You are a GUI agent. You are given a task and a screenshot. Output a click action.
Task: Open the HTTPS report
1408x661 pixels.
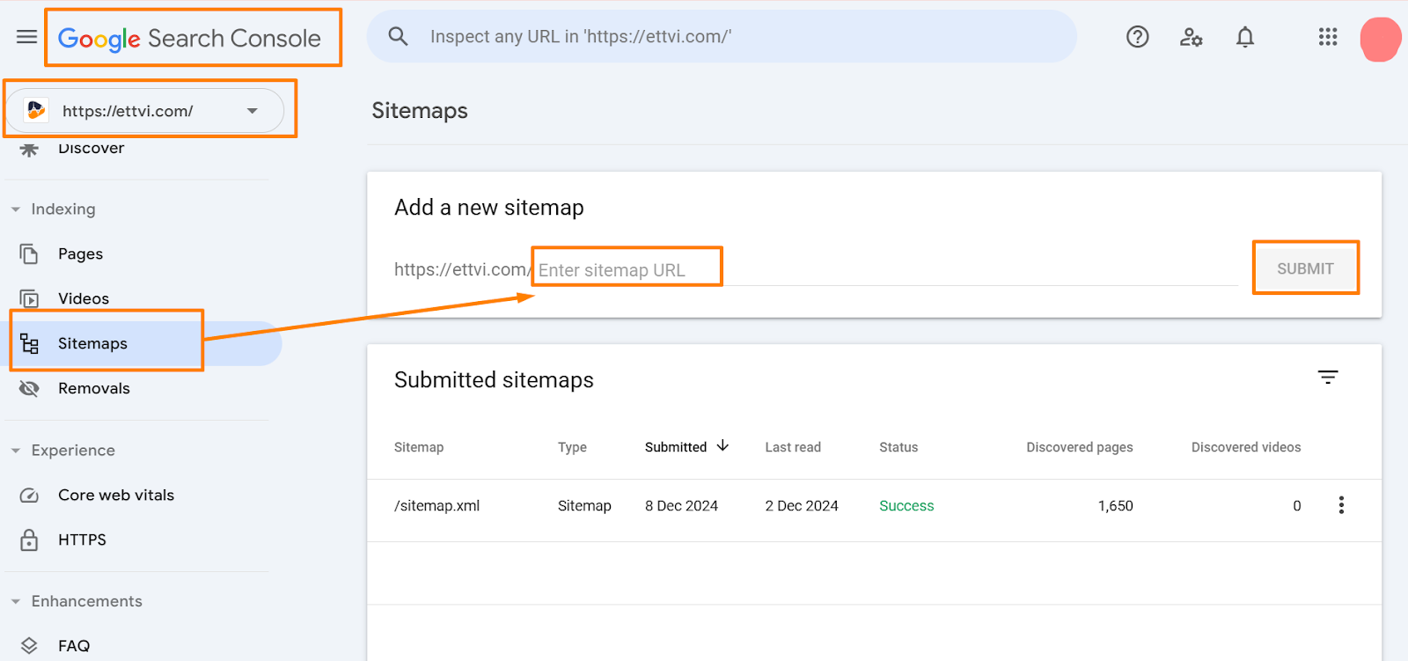tap(82, 540)
